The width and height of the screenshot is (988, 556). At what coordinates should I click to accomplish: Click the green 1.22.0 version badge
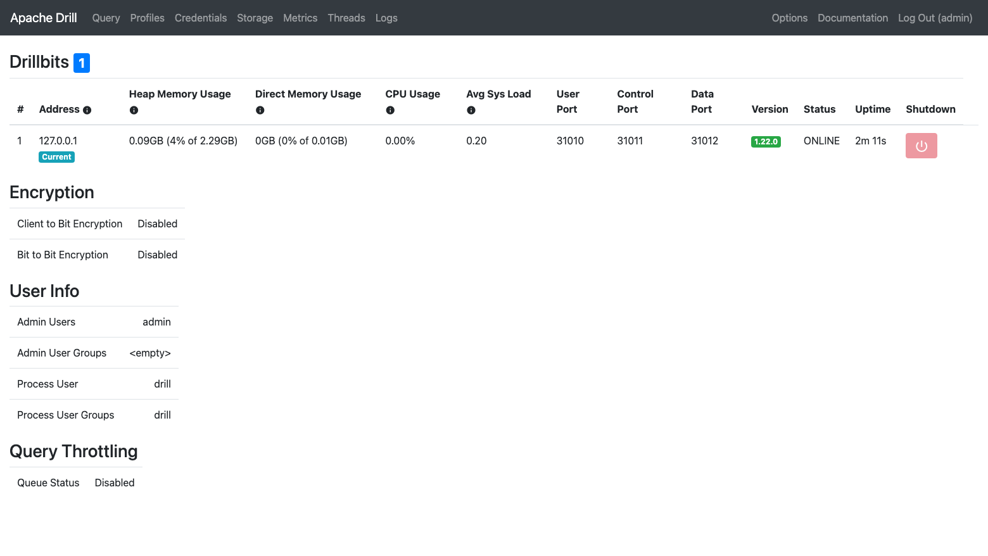[x=766, y=142]
